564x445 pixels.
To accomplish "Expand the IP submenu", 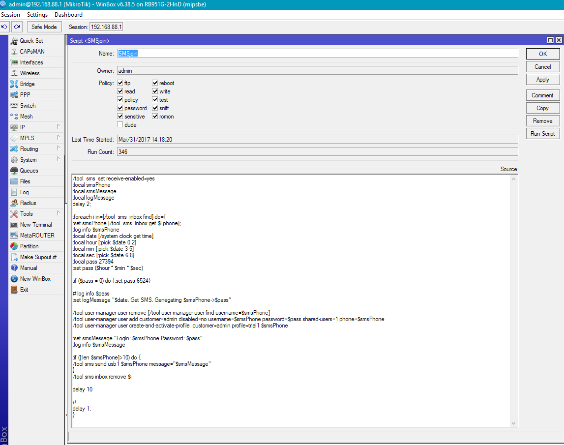I will click(23, 127).
